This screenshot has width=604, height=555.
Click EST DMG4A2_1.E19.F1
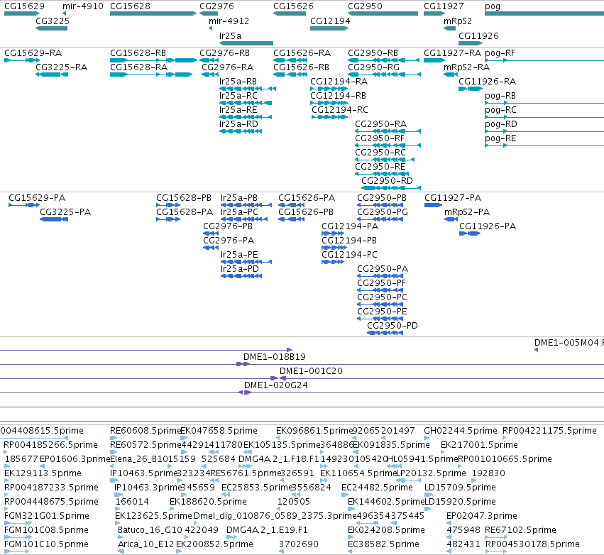coord(267,530)
